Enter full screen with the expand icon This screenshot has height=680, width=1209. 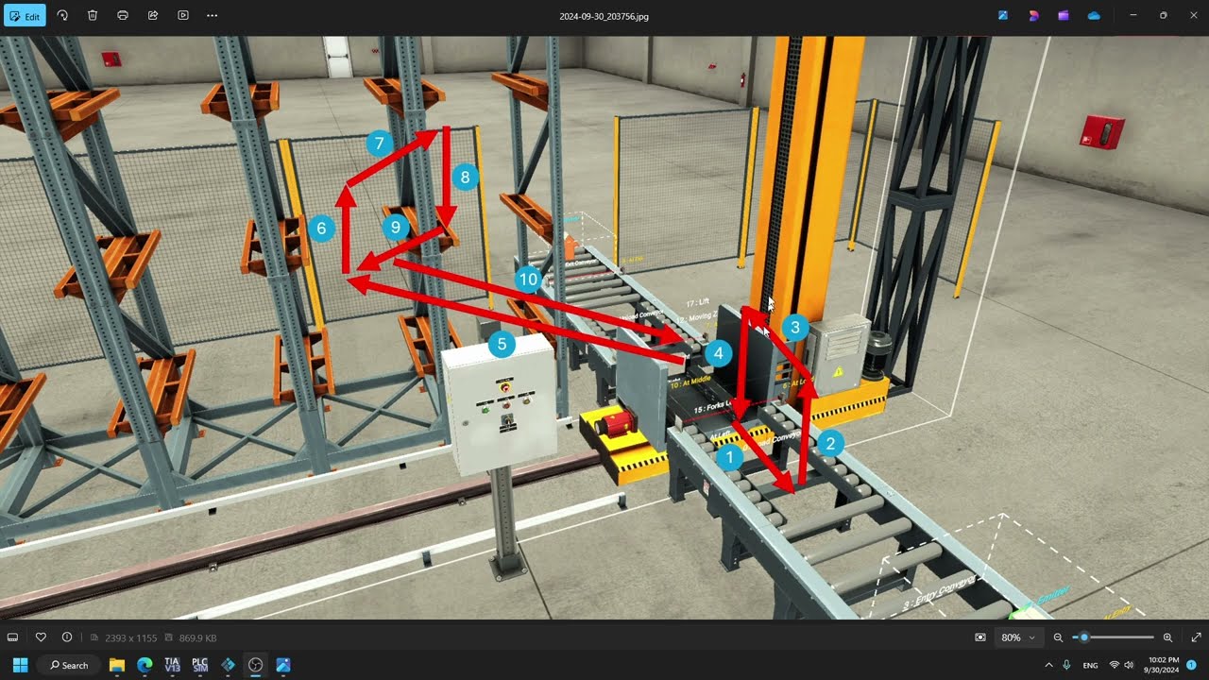click(x=1196, y=637)
